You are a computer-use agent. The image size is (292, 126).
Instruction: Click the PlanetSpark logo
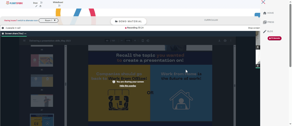14,3
